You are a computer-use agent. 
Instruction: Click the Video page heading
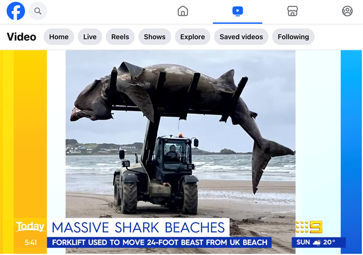22,37
